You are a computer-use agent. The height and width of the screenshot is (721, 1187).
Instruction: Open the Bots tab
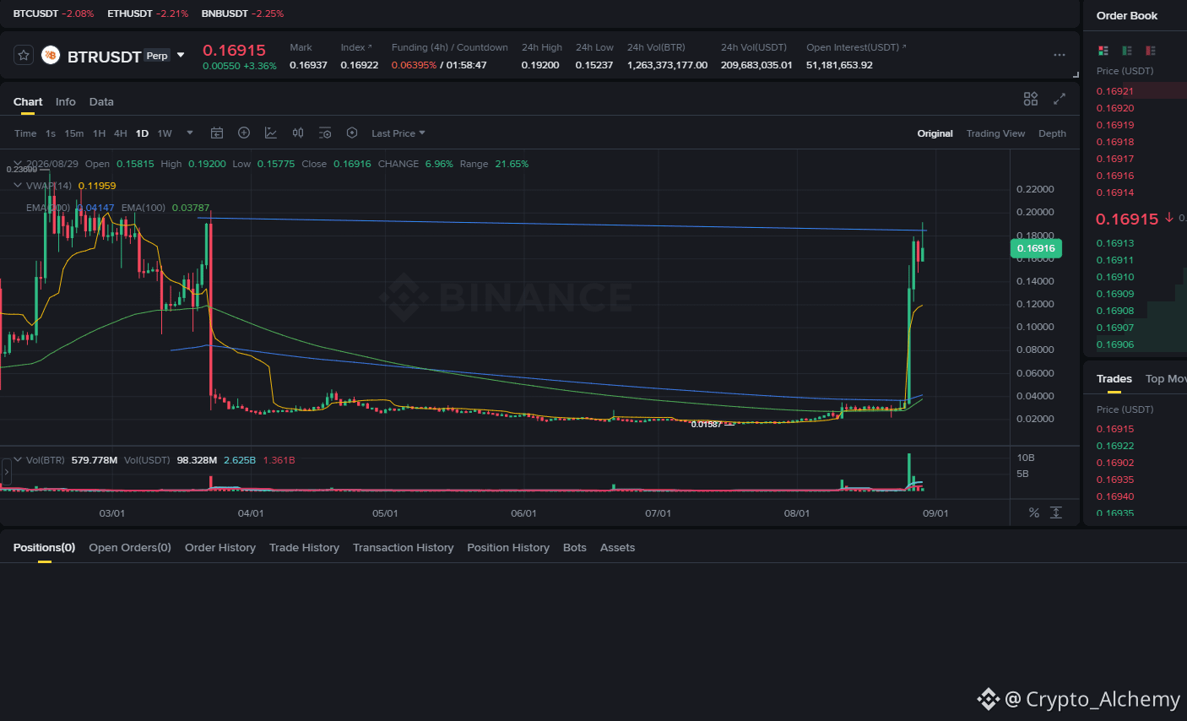[x=575, y=547]
